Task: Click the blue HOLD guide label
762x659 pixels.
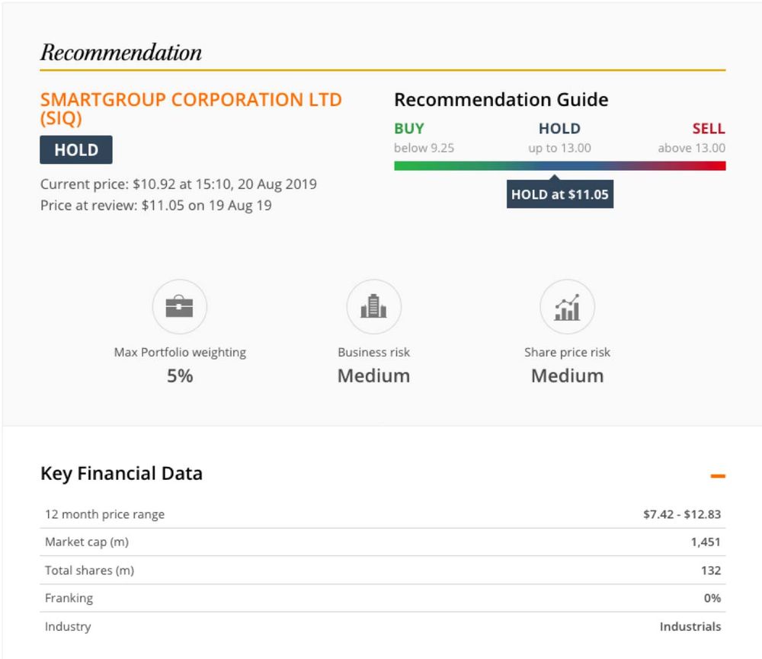Action: coord(559,128)
